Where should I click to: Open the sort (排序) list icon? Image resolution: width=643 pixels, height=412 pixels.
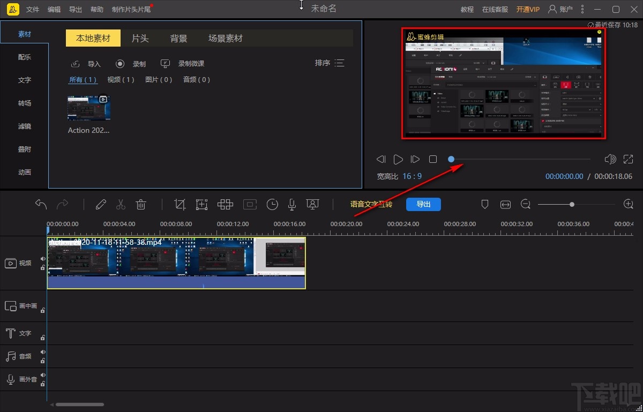339,63
